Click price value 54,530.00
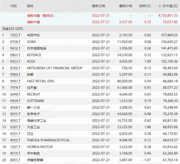Screen dimensions: 180x164 125,55
